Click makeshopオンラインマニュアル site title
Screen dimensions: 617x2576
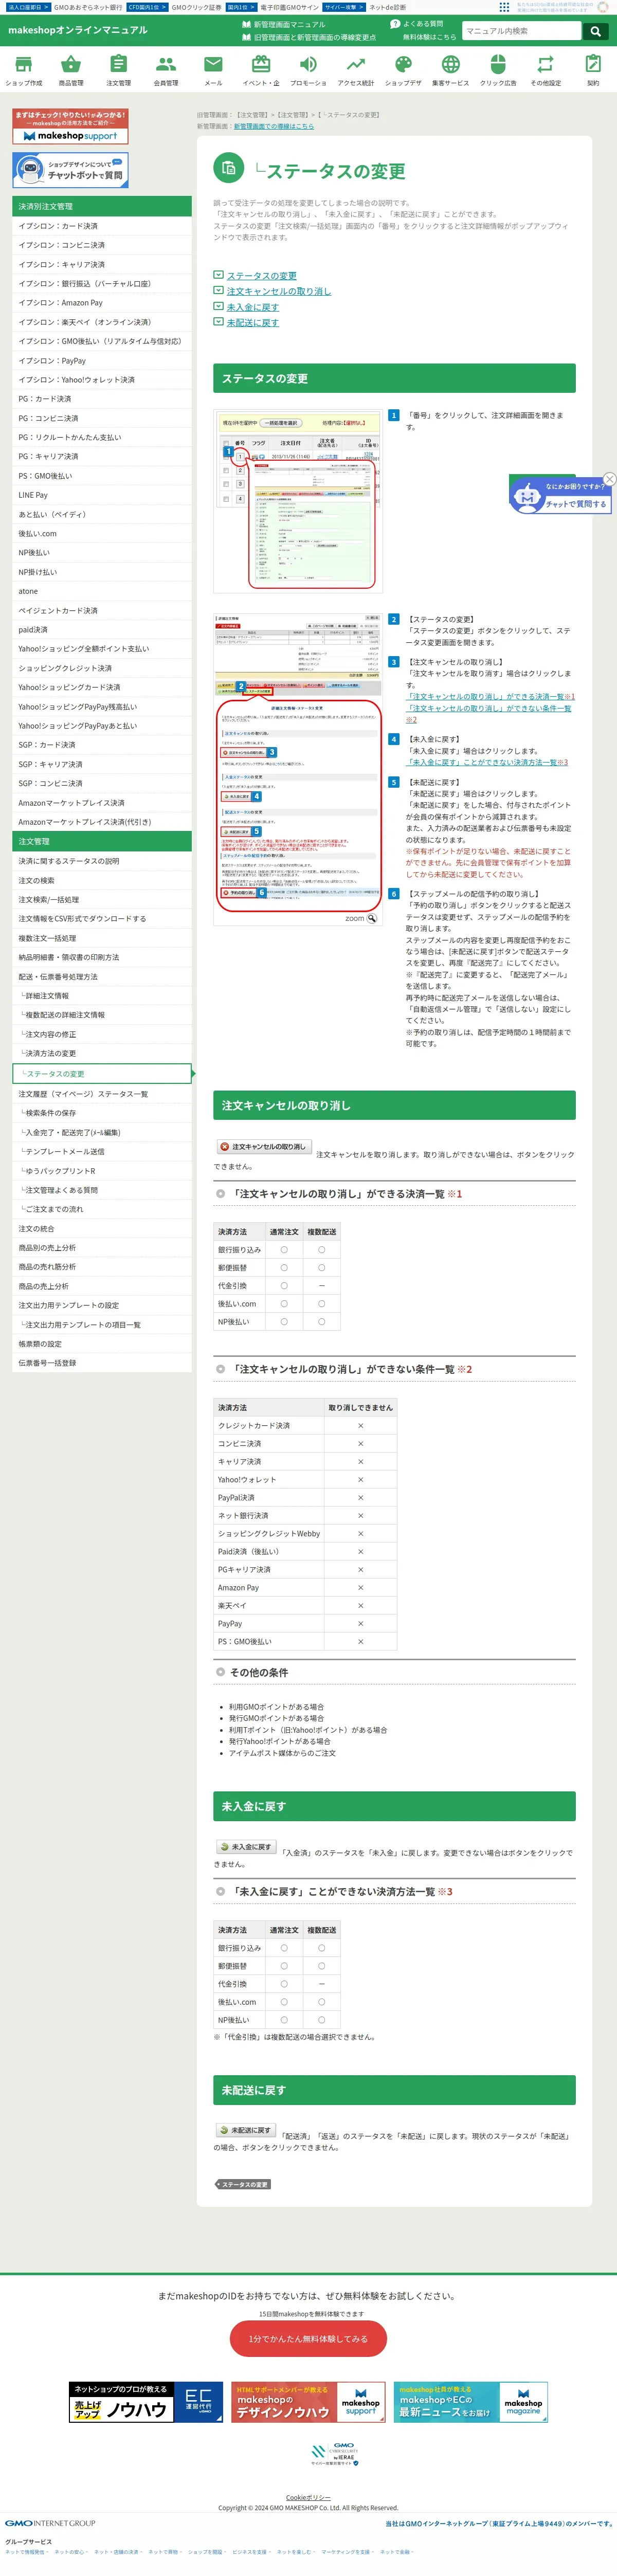point(78,30)
